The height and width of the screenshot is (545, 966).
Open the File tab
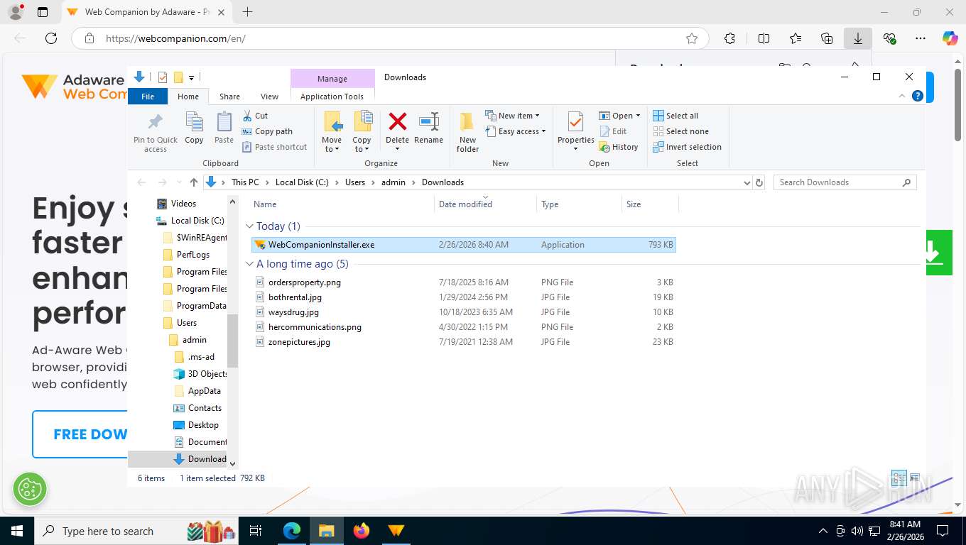[x=148, y=97]
